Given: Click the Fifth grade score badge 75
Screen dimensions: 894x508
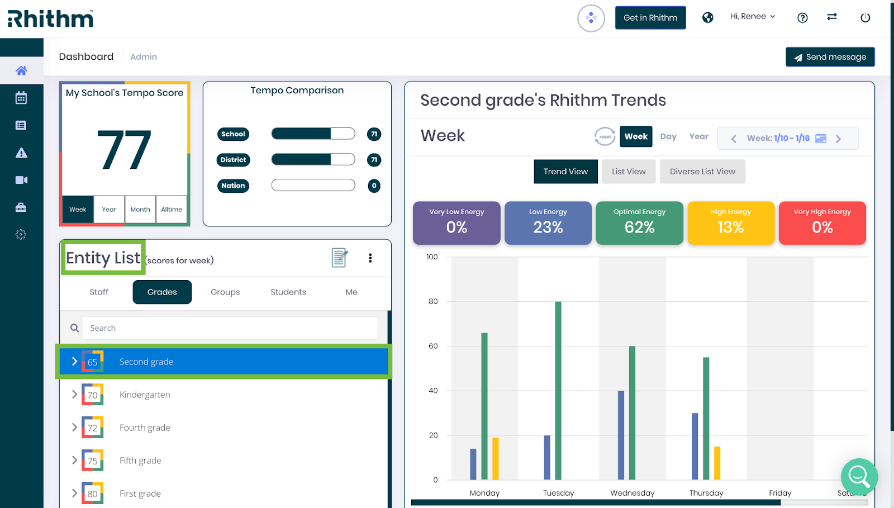Looking at the screenshot, I should [92, 460].
